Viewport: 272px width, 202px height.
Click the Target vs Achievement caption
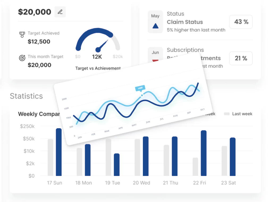tap(98, 68)
